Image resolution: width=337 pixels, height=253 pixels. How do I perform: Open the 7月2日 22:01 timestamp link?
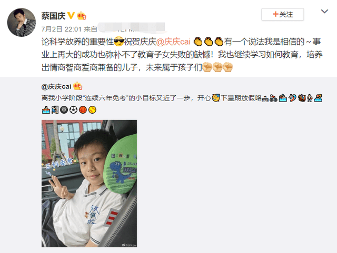click(x=62, y=29)
